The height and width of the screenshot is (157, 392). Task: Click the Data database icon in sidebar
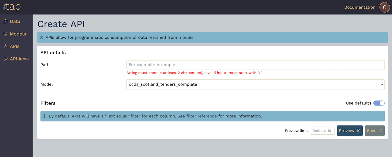point(5,21)
